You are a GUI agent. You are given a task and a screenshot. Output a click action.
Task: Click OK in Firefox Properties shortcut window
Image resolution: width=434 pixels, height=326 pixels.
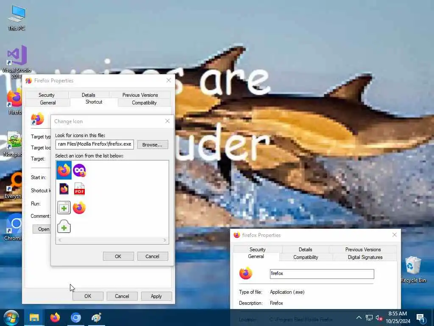(x=88, y=296)
